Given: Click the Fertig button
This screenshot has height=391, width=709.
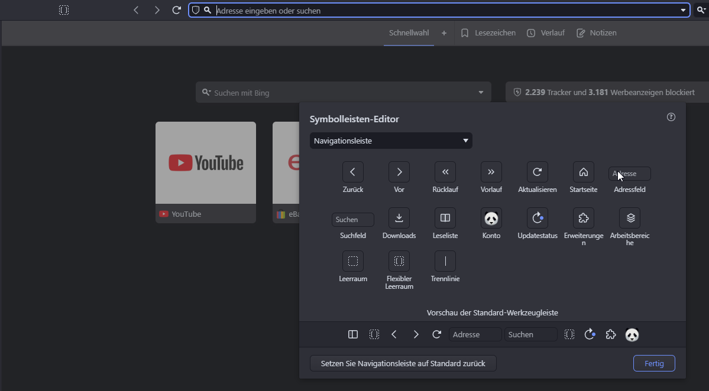Looking at the screenshot, I should (654, 363).
